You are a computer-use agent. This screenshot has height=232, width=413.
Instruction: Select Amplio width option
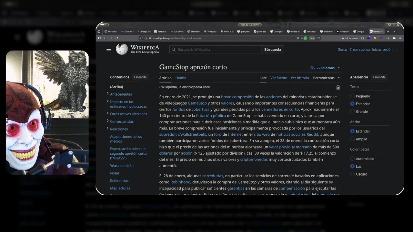coord(352,139)
